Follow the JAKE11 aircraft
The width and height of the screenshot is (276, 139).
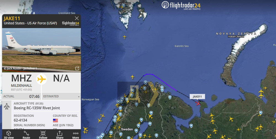click(x=43, y=135)
